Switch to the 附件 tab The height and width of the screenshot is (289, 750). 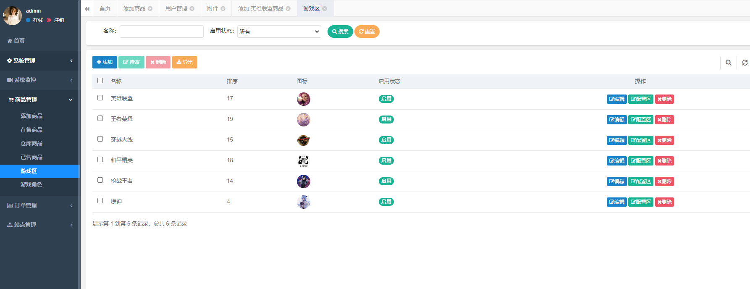212,9
